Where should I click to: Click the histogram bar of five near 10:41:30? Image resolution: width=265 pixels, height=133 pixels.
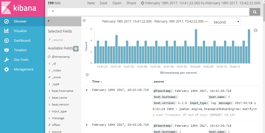(x=117, y=49)
